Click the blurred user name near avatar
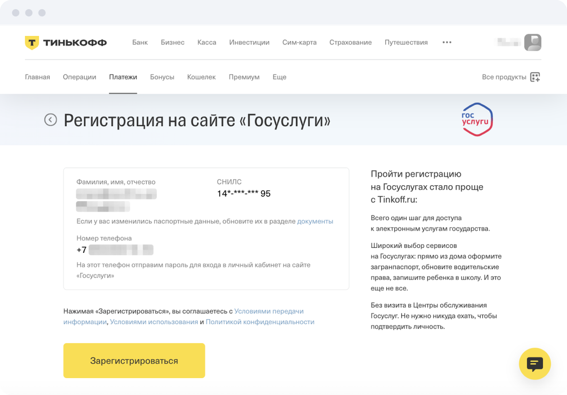This screenshot has height=395, width=567. [x=509, y=42]
